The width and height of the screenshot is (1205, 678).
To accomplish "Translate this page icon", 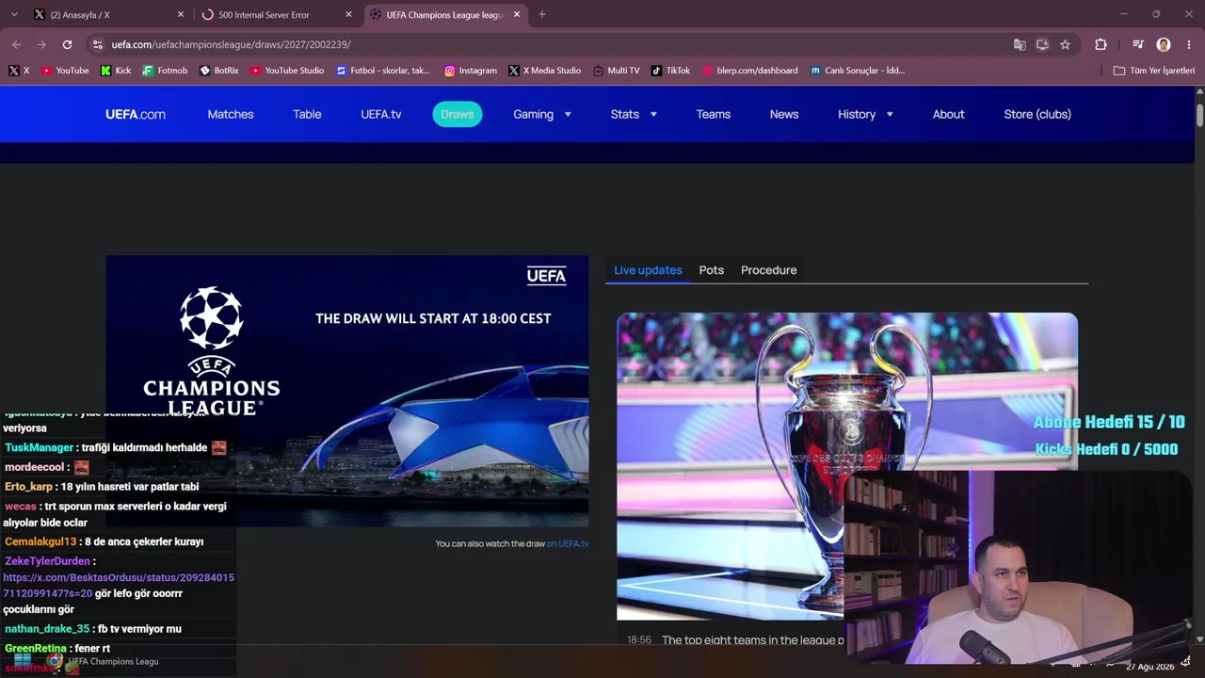I will 1020,44.
